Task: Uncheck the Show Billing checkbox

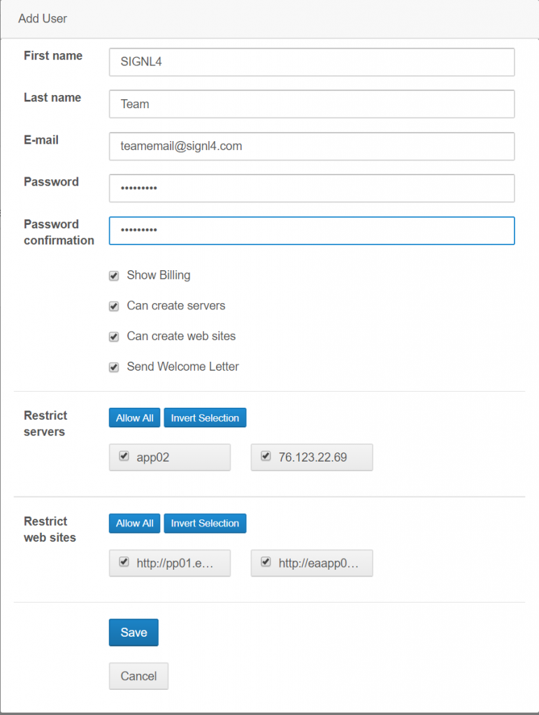Action: point(114,276)
